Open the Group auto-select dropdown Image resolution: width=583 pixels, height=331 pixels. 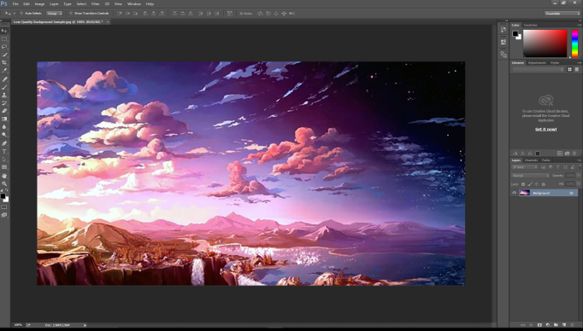click(55, 14)
